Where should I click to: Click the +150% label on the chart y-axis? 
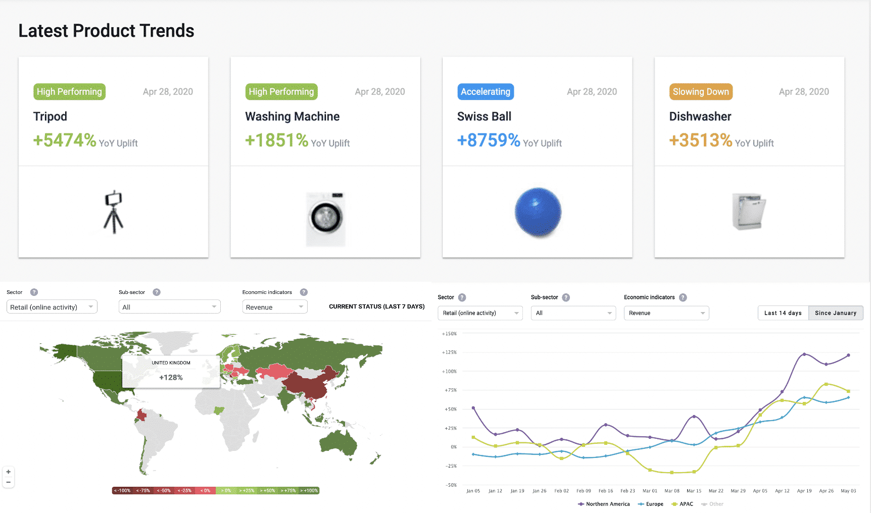coord(449,334)
